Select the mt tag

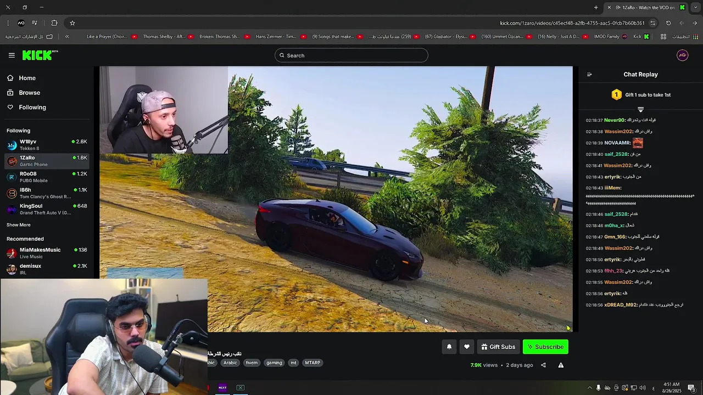293,363
